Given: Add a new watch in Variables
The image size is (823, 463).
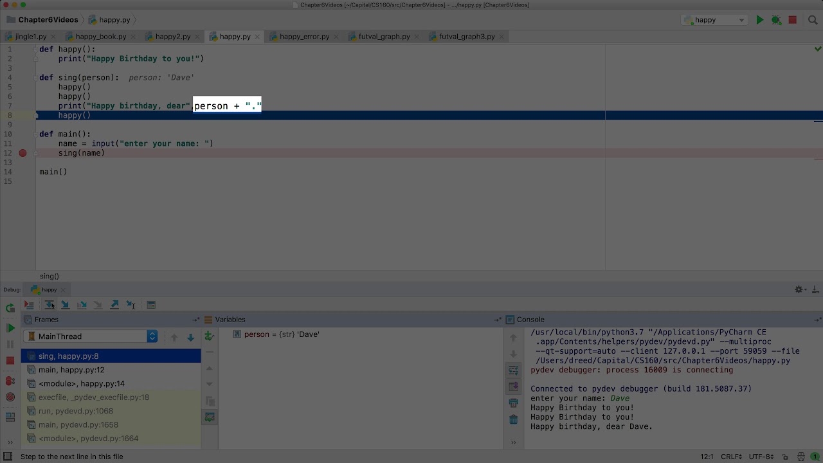Looking at the screenshot, I should click(x=210, y=336).
